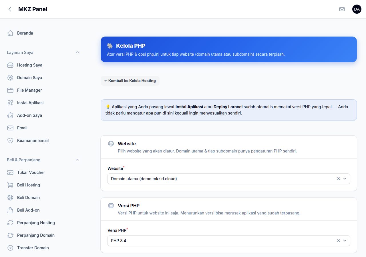Click the Layanan Saya group label
Screen dimensions: 366x257
pos(20,53)
